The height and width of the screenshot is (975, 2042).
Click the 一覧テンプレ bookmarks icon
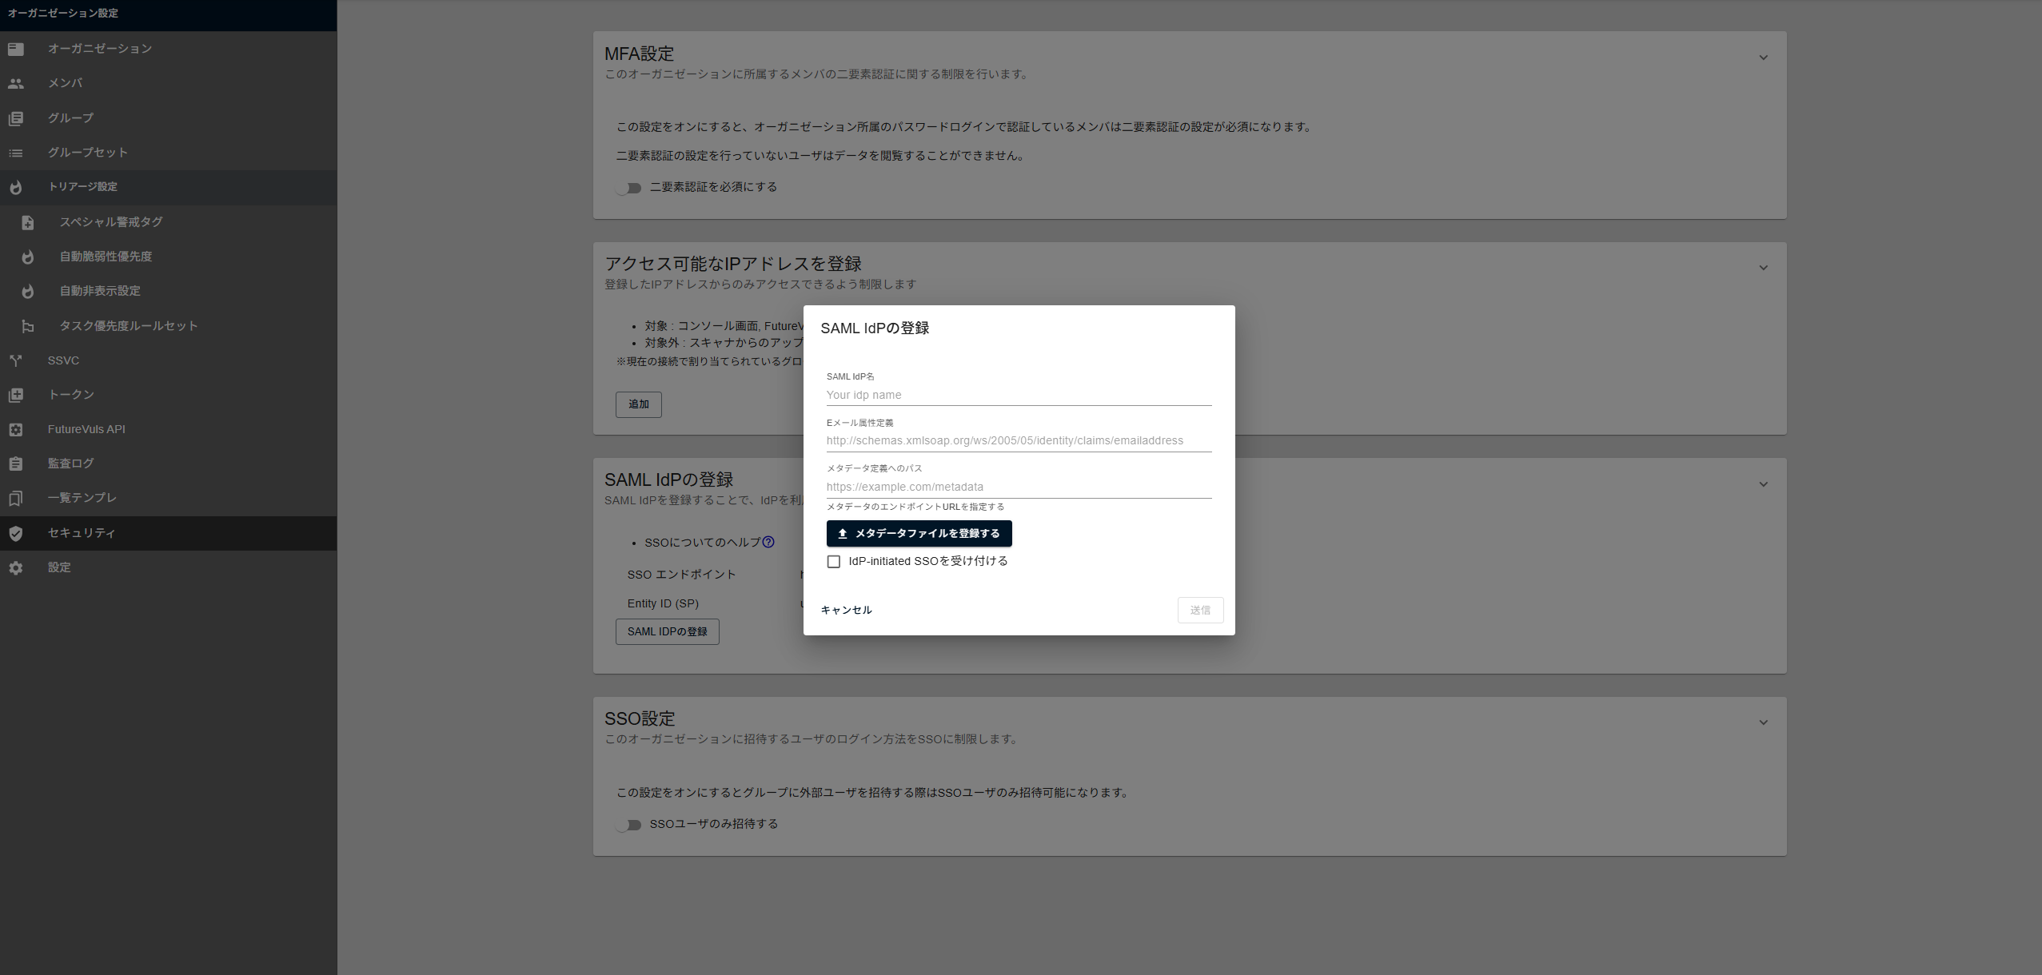[16, 498]
